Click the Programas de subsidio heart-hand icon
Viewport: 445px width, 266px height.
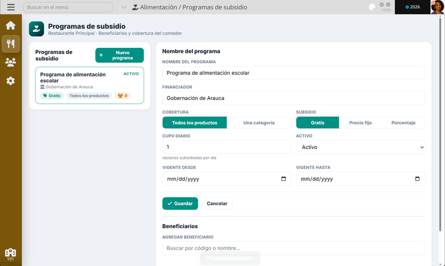pyautogui.click(x=36, y=29)
